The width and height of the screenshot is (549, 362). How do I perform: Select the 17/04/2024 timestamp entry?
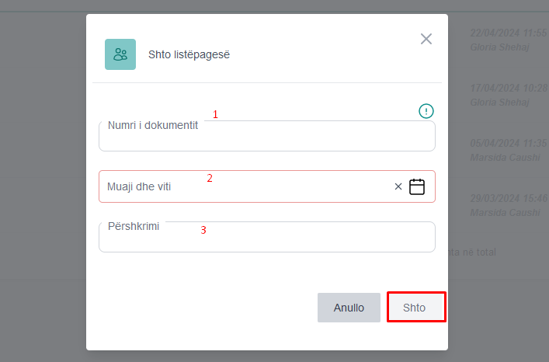pos(509,89)
